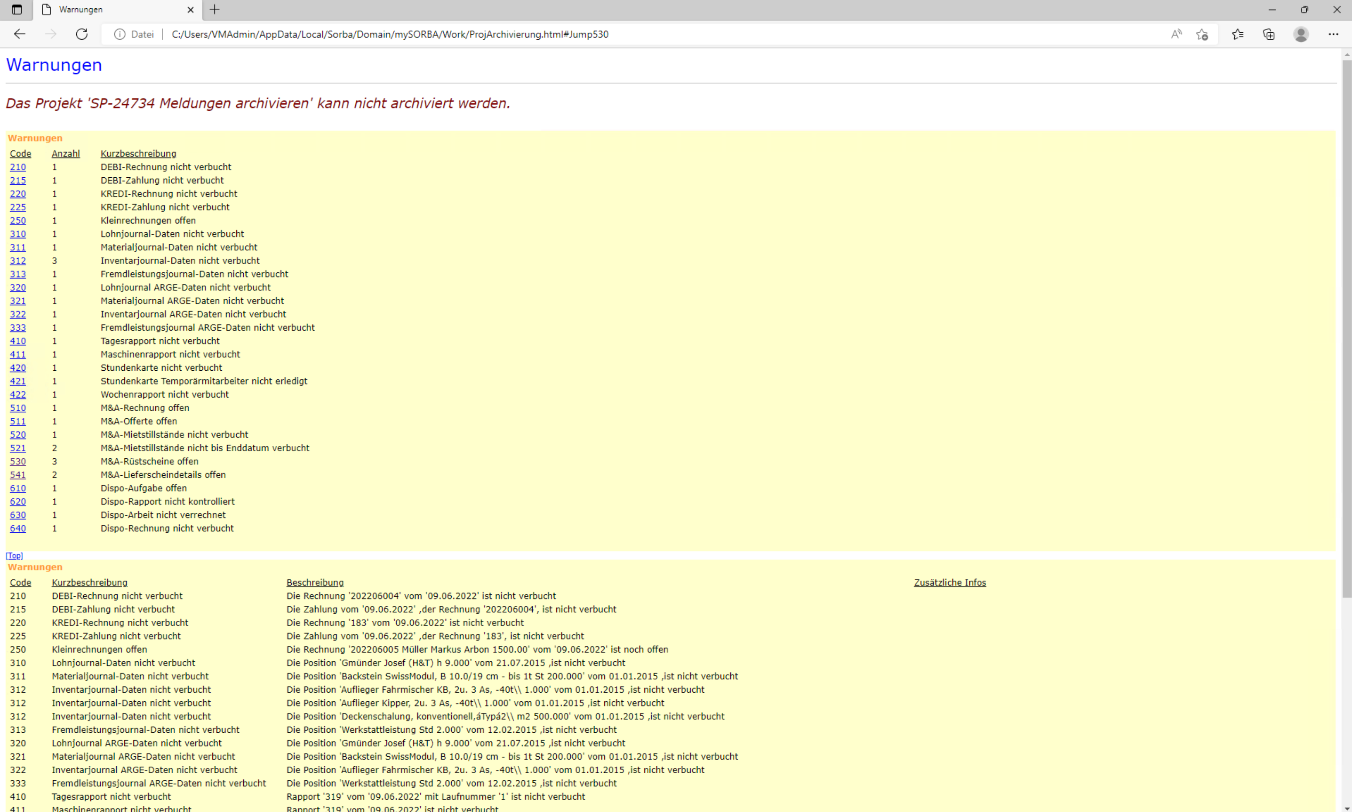1352x812 pixels.
Task: Open the browser profile avatar
Action: (1301, 34)
